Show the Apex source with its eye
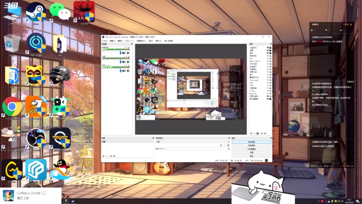The height and width of the screenshot is (204, 362). point(268,83)
